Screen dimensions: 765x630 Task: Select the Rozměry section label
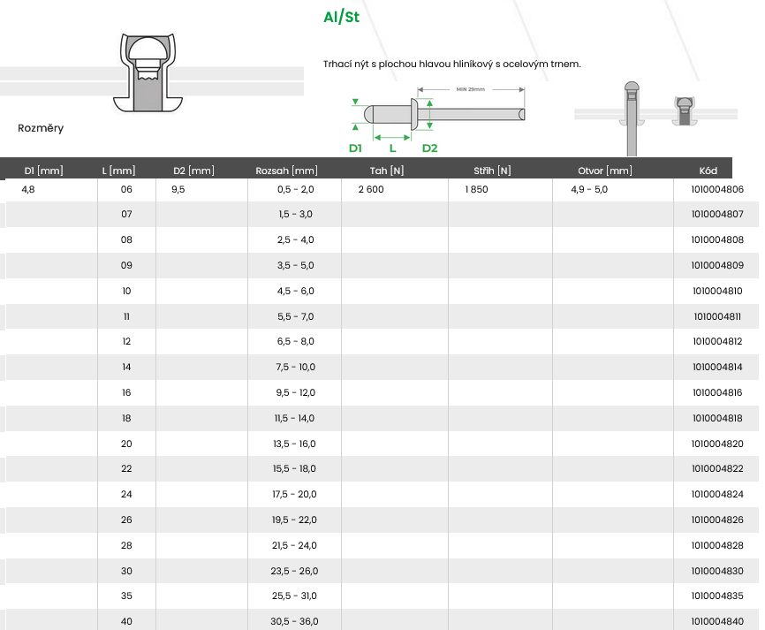[x=41, y=128]
